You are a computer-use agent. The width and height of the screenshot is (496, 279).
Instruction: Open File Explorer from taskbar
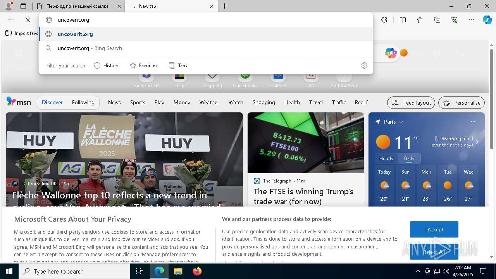[x=178, y=271]
